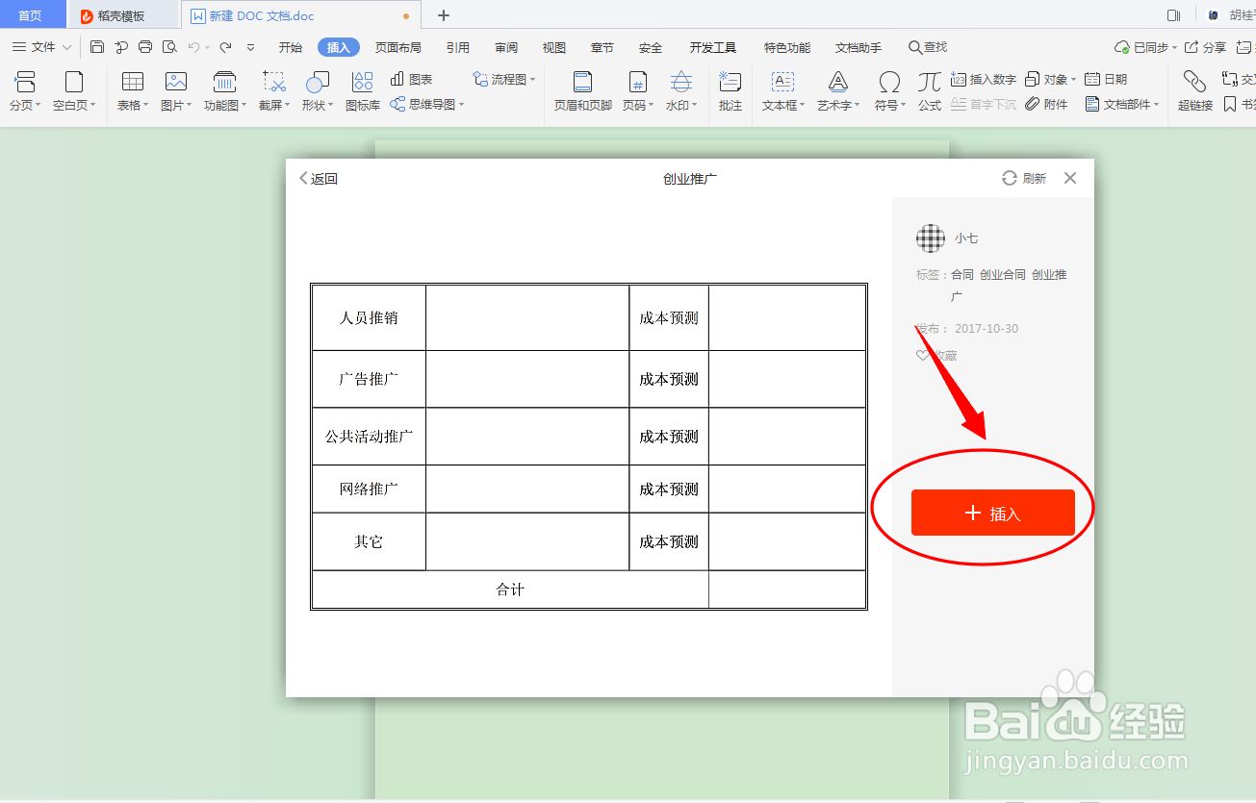
Task: Favorite the template with the heart icon
Action: click(923, 355)
